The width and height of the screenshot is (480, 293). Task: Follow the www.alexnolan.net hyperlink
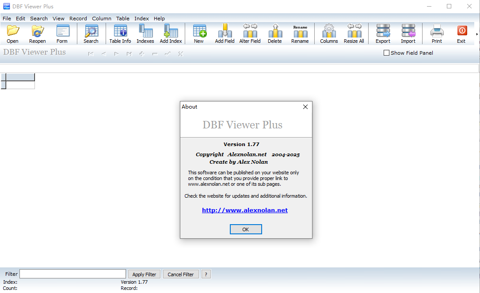pyautogui.click(x=245, y=210)
